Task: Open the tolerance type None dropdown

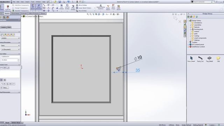Action: (10, 45)
